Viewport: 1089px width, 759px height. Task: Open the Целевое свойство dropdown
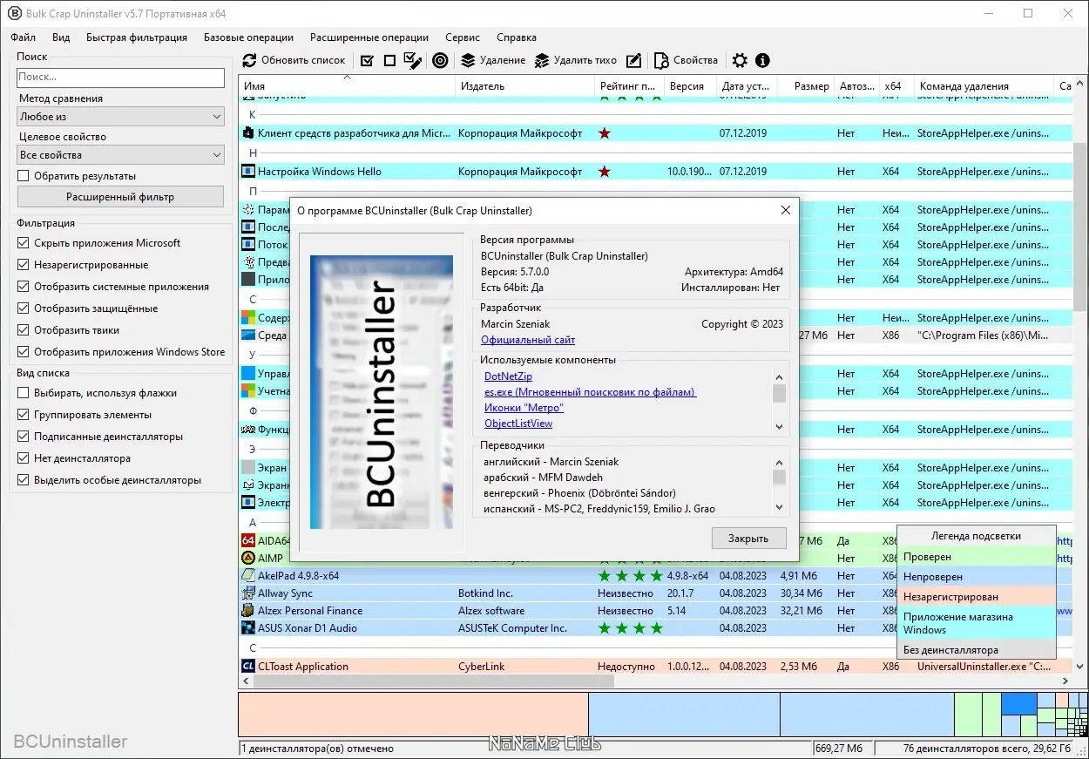121,155
